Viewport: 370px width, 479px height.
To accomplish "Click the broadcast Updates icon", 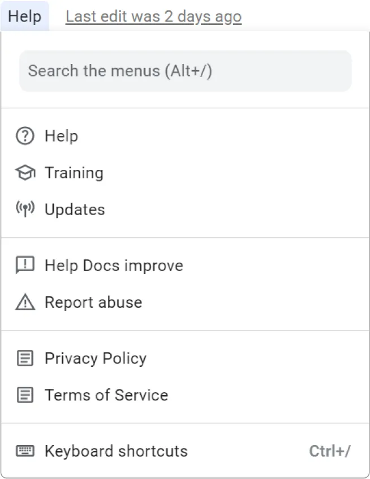I will [x=25, y=209].
